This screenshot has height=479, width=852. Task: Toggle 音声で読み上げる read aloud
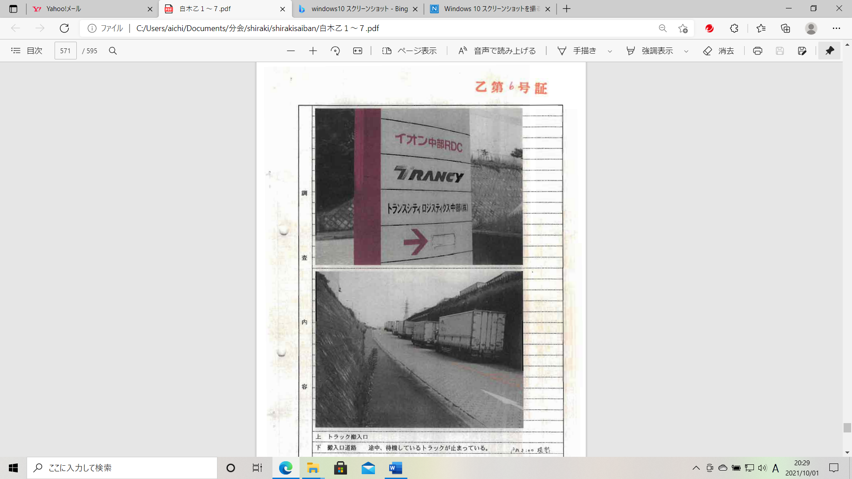[x=497, y=51]
